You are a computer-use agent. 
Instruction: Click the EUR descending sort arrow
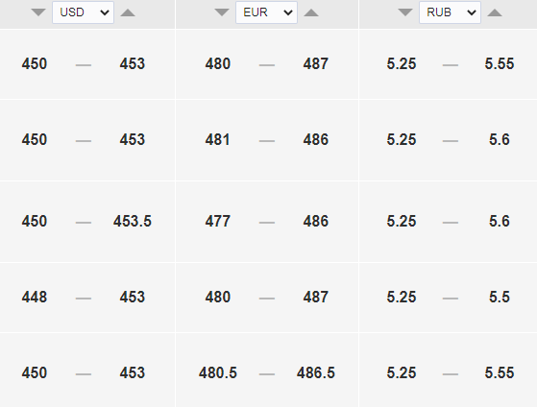tap(222, 12)
